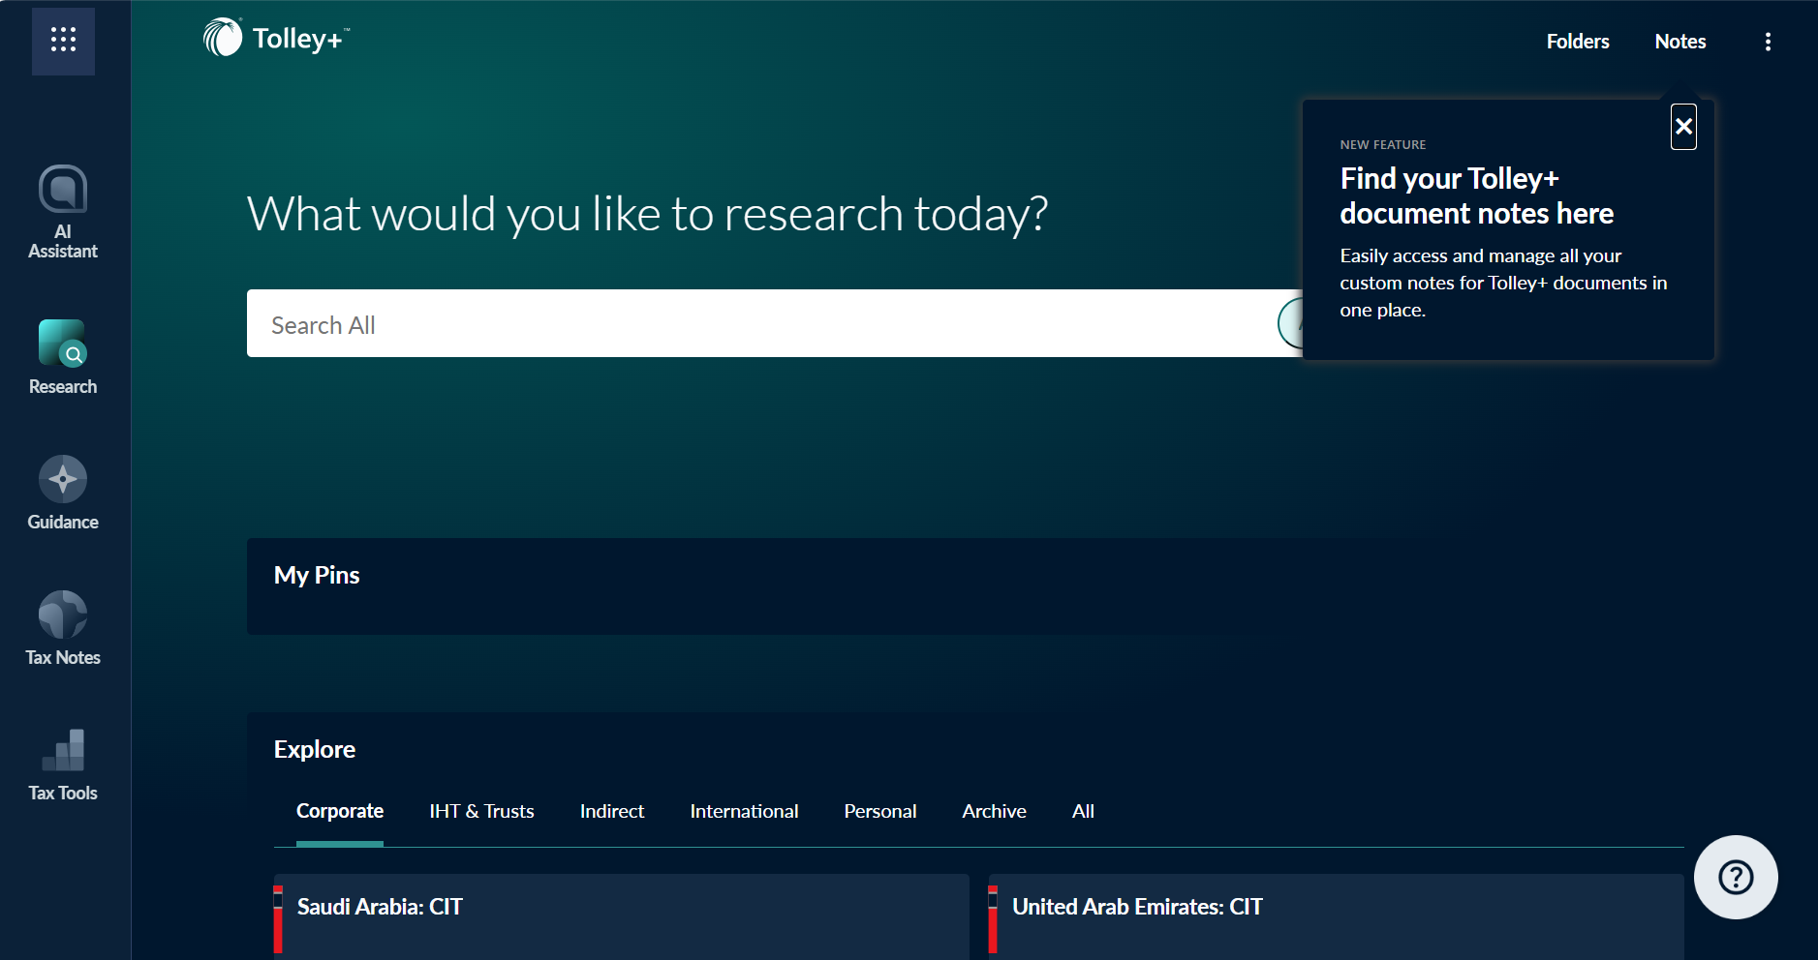Open the Saudi Arabia: CIT card
1818x960 pixels.
(621, 916)
